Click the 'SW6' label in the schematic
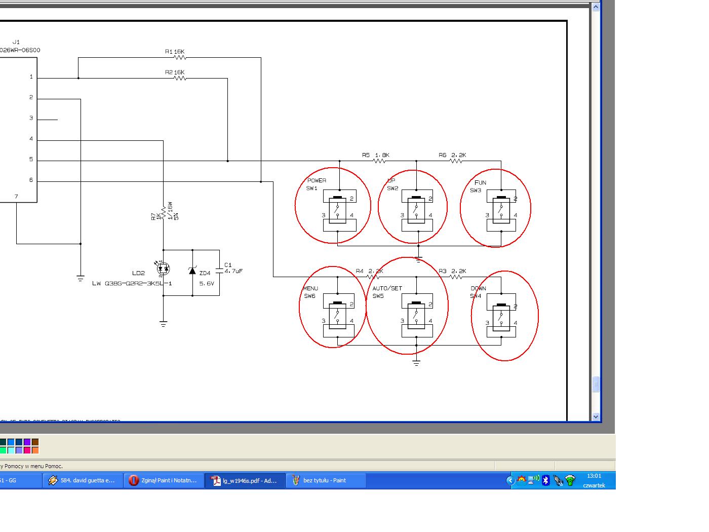Screen dimensions: 709x532 [x=309, y=296]
